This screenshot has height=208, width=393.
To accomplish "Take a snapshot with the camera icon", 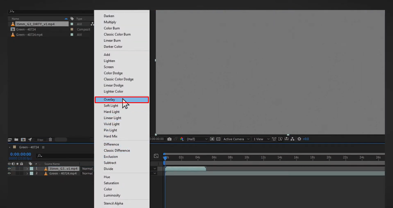I will 169,139.
